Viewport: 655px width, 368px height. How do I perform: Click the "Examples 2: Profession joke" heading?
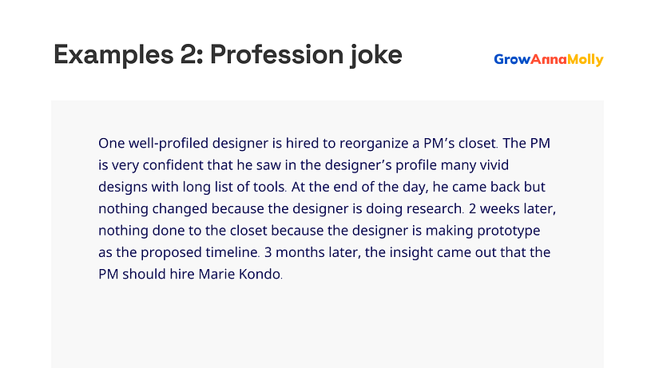pos(228,54)
